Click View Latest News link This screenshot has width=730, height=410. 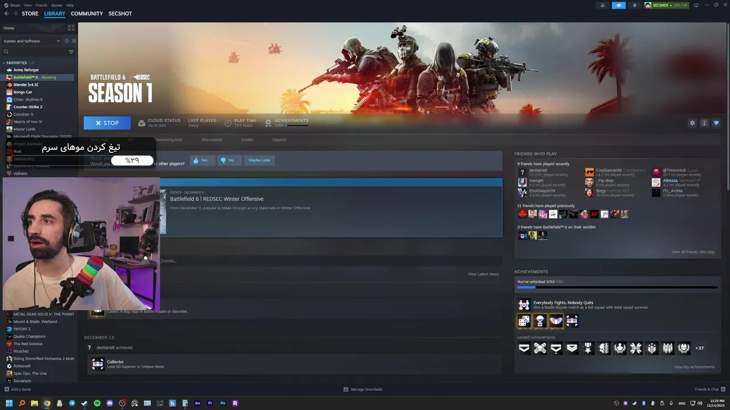(483, 274)
